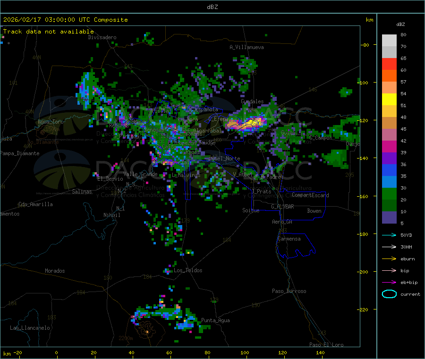Click the 'dBZ' title at top center
Viewport: 425px width, 359px height.
click(x=212, y=7)
